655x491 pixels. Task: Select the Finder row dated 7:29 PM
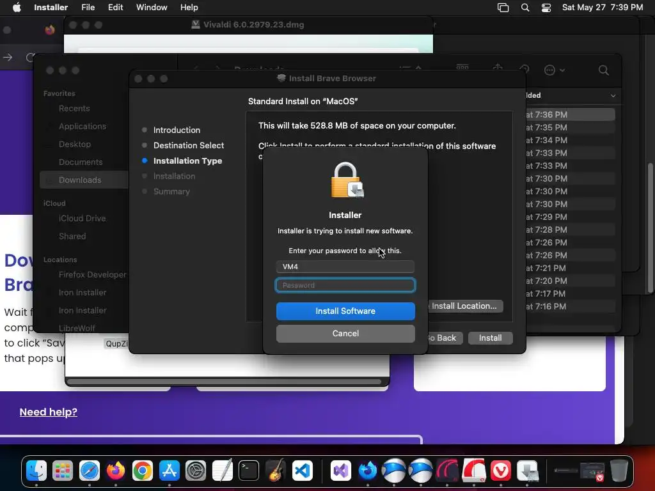pos(570,217)
